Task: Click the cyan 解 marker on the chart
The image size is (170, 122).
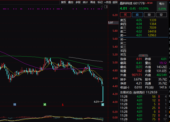Action: tap(103, 104)
